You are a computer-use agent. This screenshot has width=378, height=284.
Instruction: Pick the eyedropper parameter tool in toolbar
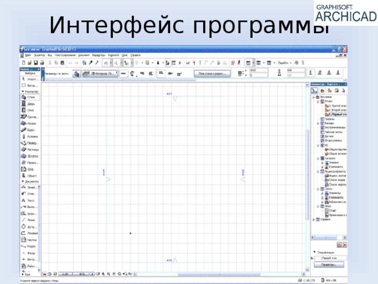(90, 63)
